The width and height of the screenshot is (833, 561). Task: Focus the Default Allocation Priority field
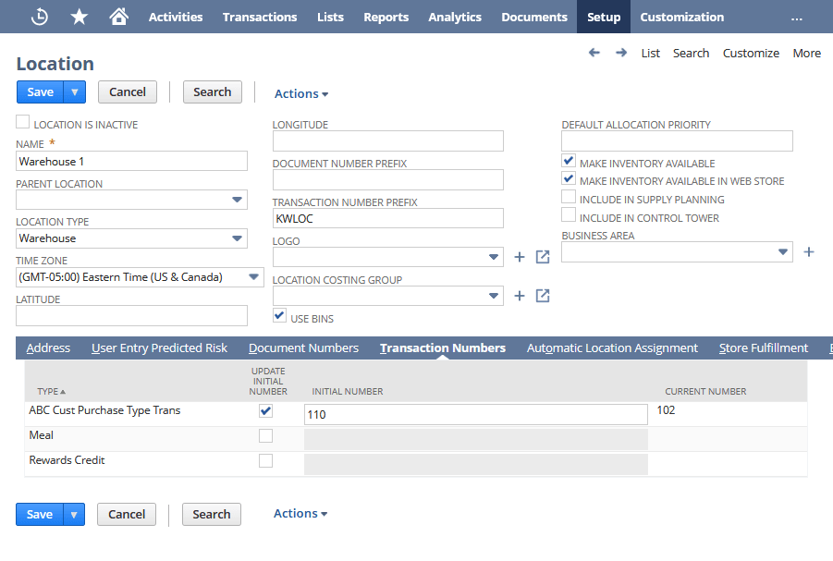(677, 140)
